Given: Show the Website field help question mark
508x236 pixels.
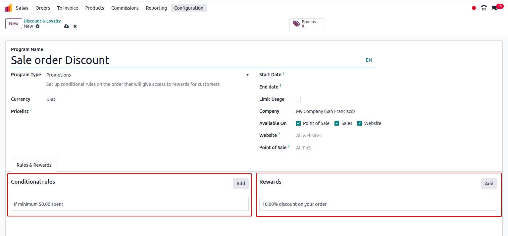Looking at the screenshot, I should point(279,134).
